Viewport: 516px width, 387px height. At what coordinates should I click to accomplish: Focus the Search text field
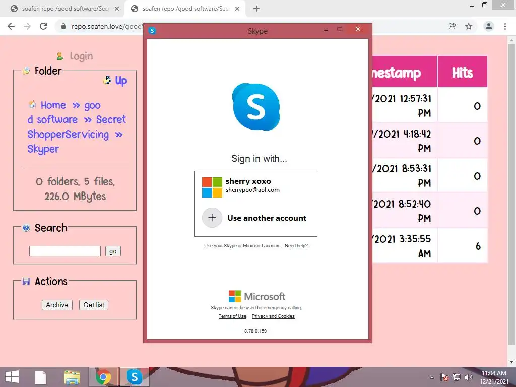click(x=65, y=251)
